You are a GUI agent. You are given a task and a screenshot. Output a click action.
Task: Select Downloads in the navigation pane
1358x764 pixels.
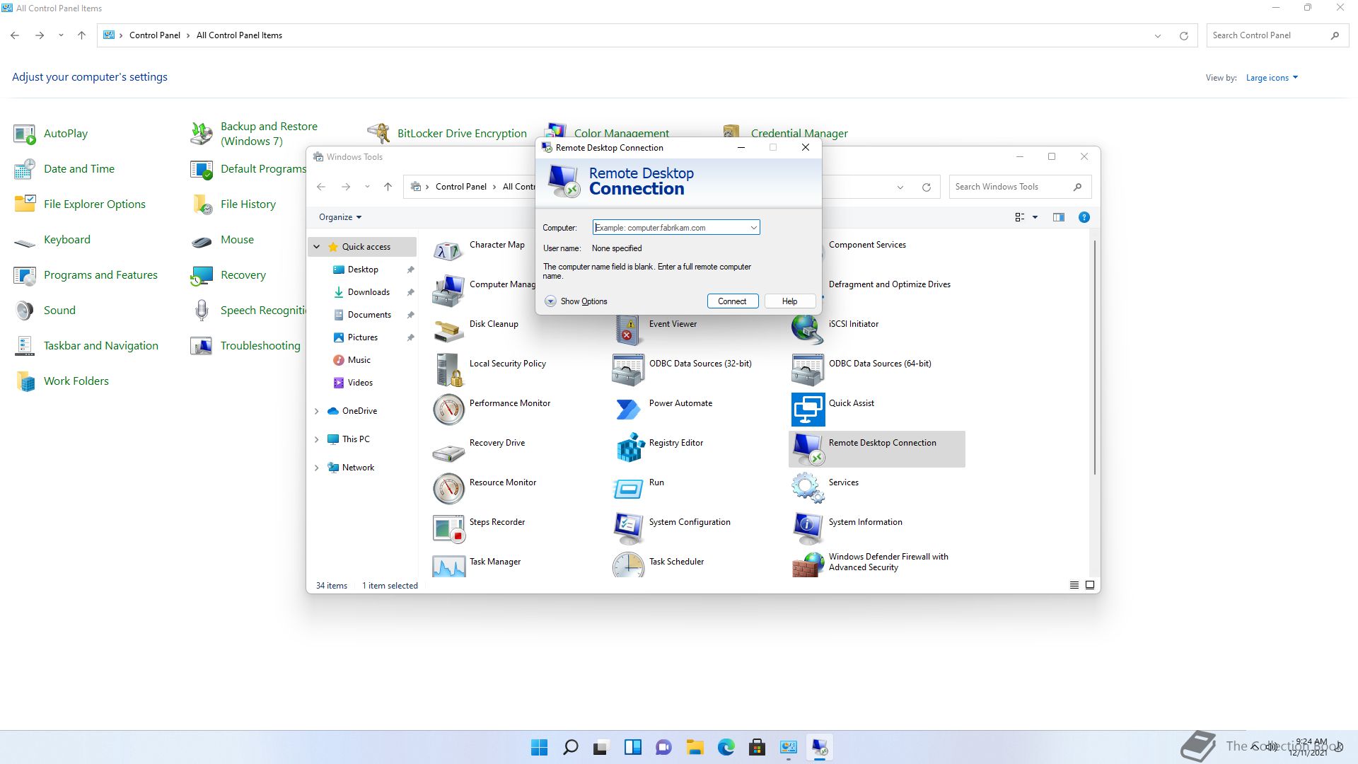tap(368, 292)
